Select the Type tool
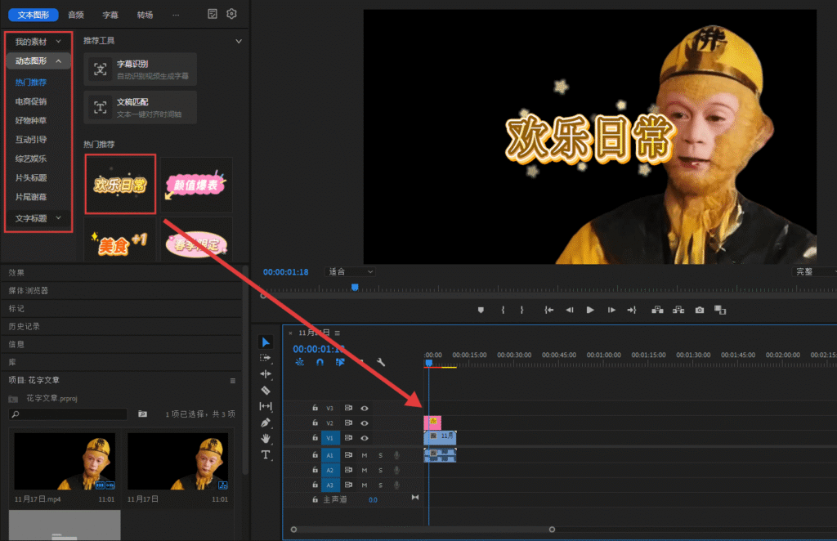 (x=265, y=454)
